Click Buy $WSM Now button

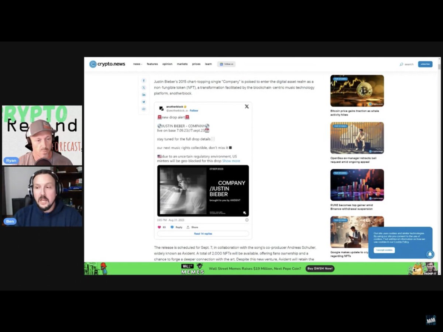click(x=320, y=269)
